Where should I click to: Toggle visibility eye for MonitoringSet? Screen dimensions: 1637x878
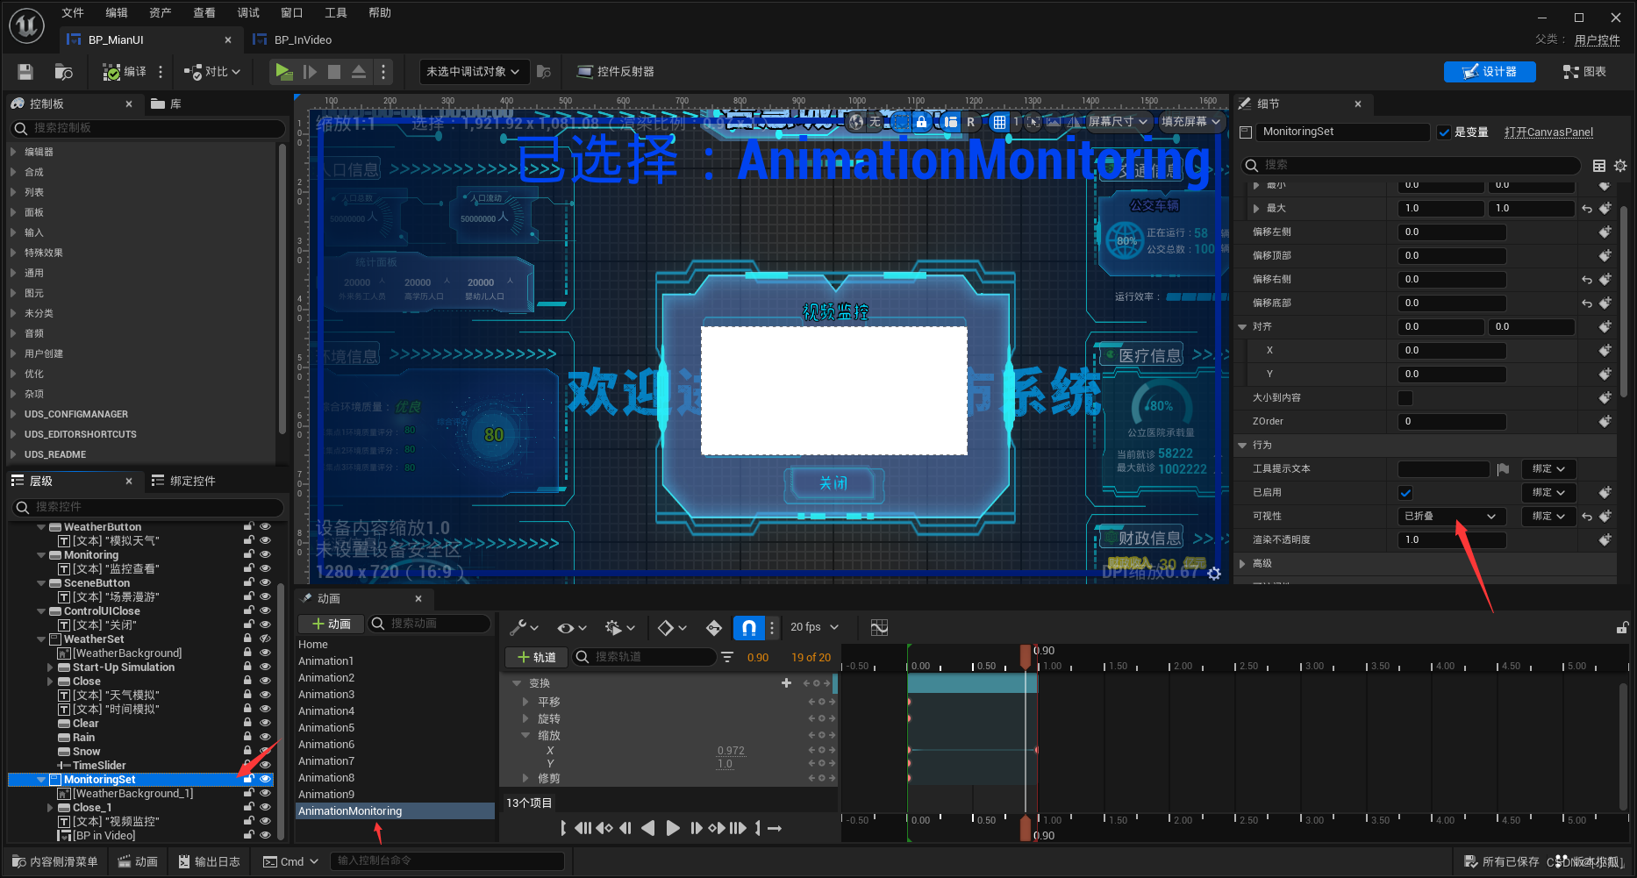tap(265, 779)
